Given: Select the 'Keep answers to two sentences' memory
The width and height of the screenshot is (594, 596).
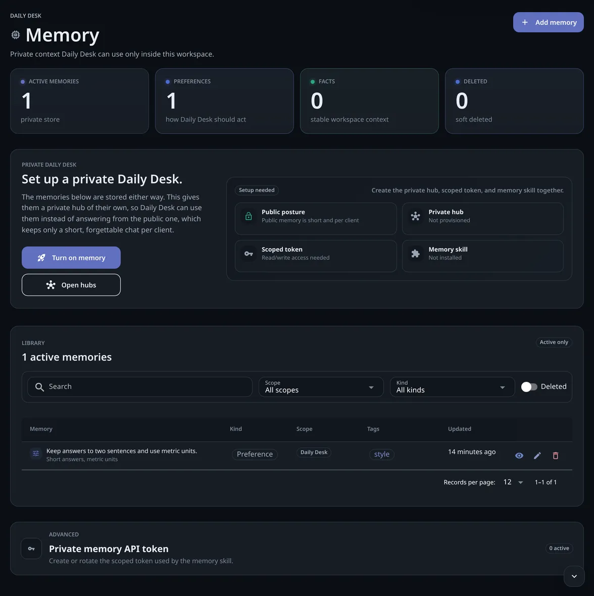Looking at the screenshot, I should [122, 451].
